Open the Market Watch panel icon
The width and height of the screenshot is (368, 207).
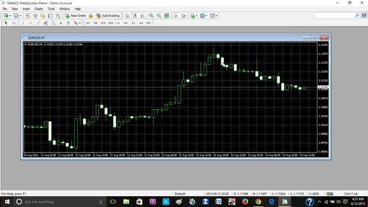point(28,16)
